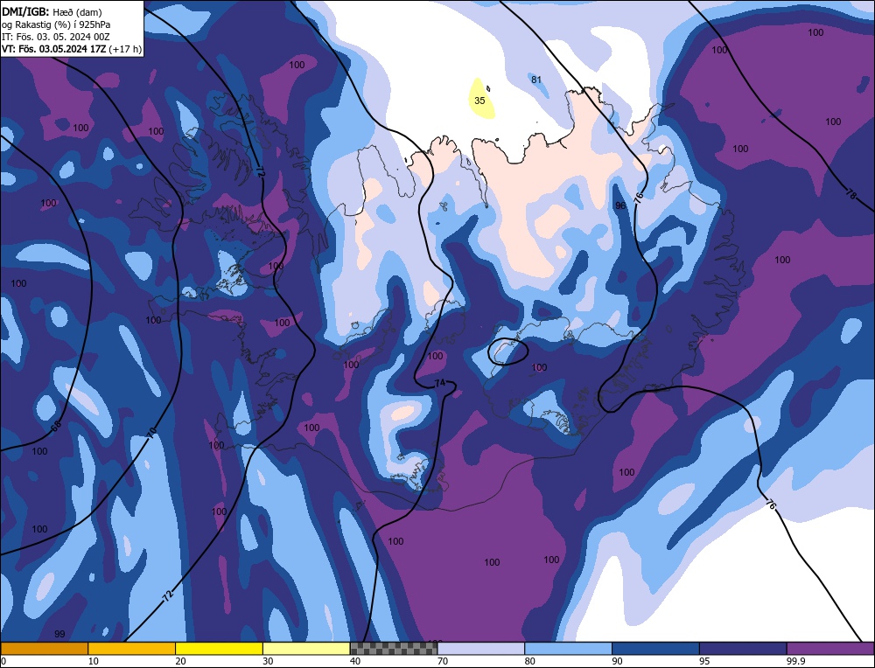Click the checkered 40–70 legend swatch

click(x=394, y=649)
